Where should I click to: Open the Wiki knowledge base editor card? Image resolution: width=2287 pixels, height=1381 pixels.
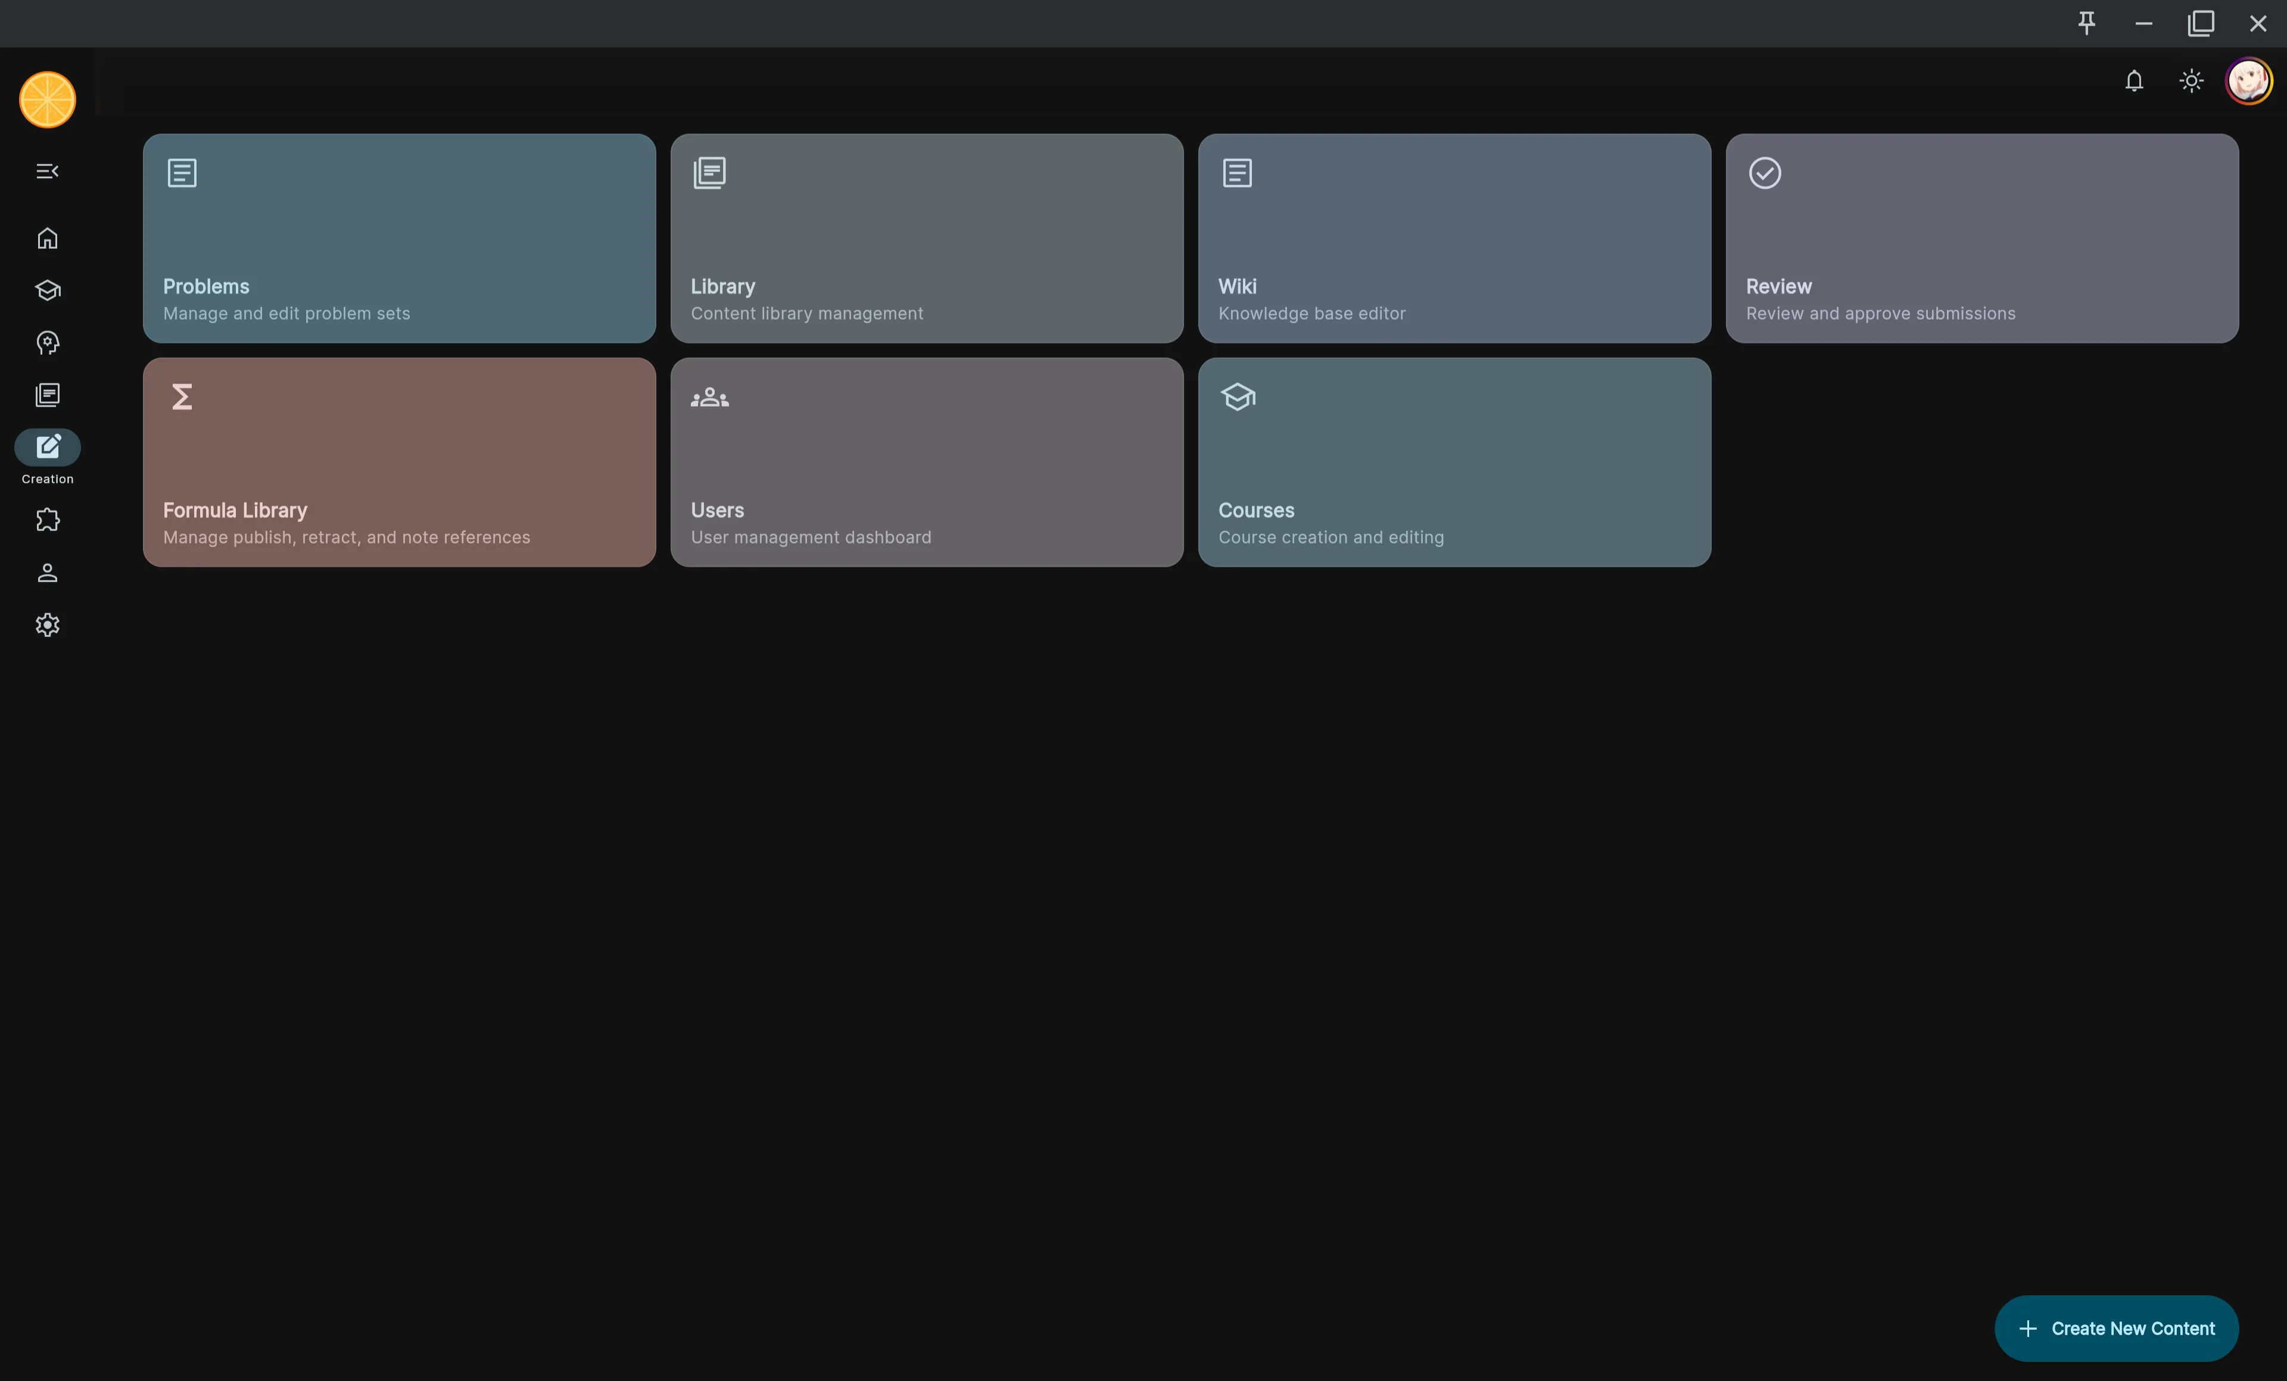(1454, 238)
